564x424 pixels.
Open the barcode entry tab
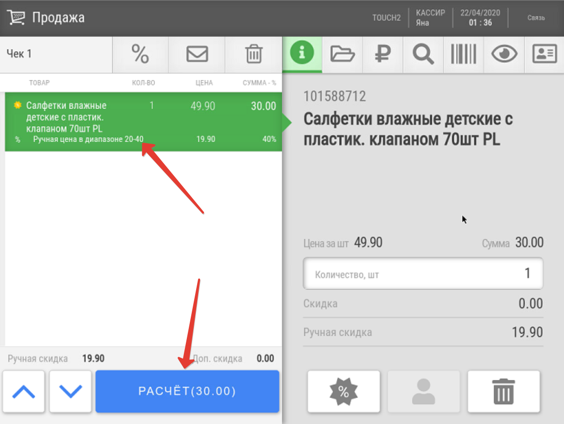coord(463,54)
